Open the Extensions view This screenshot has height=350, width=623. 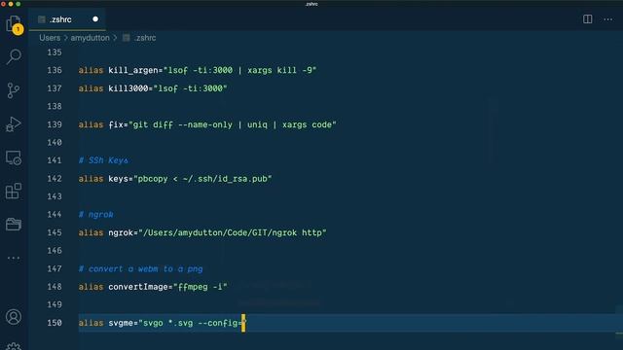14,191
